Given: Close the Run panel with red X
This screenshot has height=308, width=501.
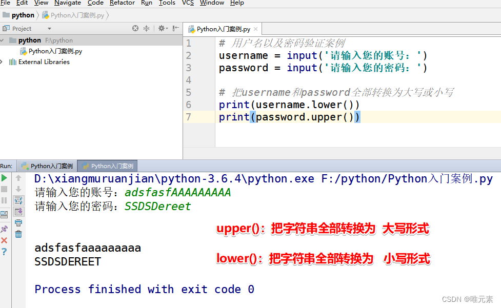Looking at the screenshot, I should click(x=4, y=240).
